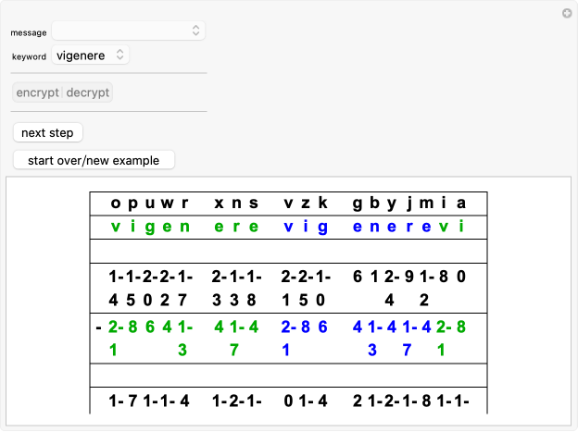Select the ciphertext group "vzk"
The height and width of the screenshot is (432, 578).
point(306,204)
